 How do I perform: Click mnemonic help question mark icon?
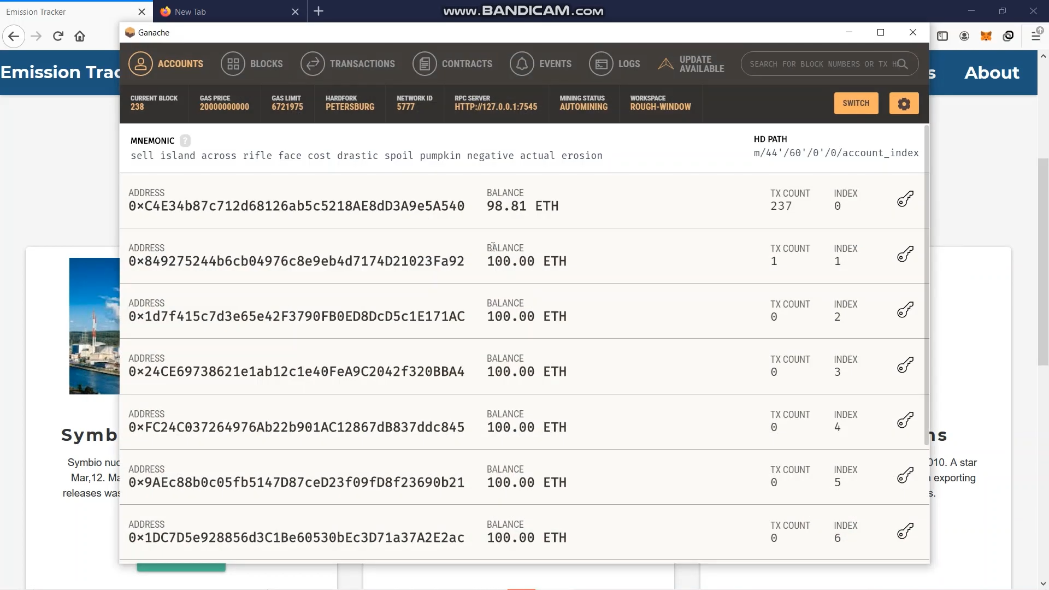click(x=185, y=141)
